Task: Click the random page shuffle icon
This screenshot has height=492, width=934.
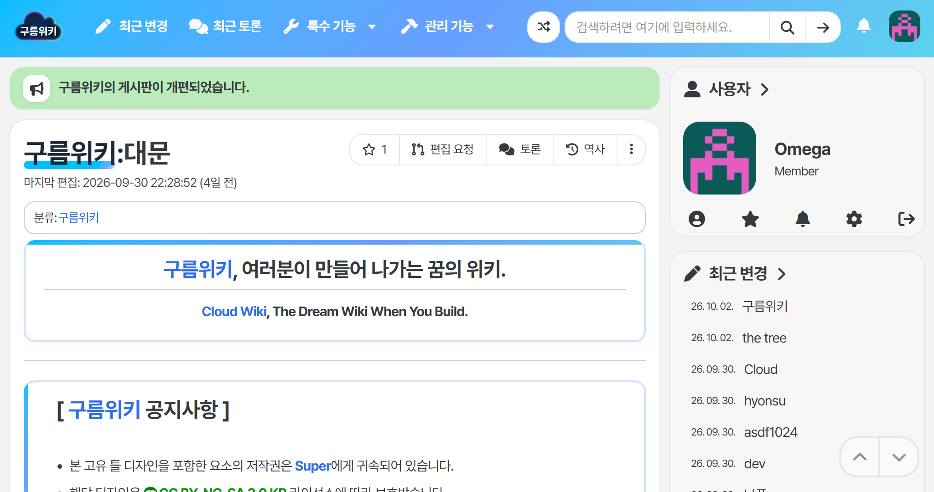Action: tap(544, 27)
